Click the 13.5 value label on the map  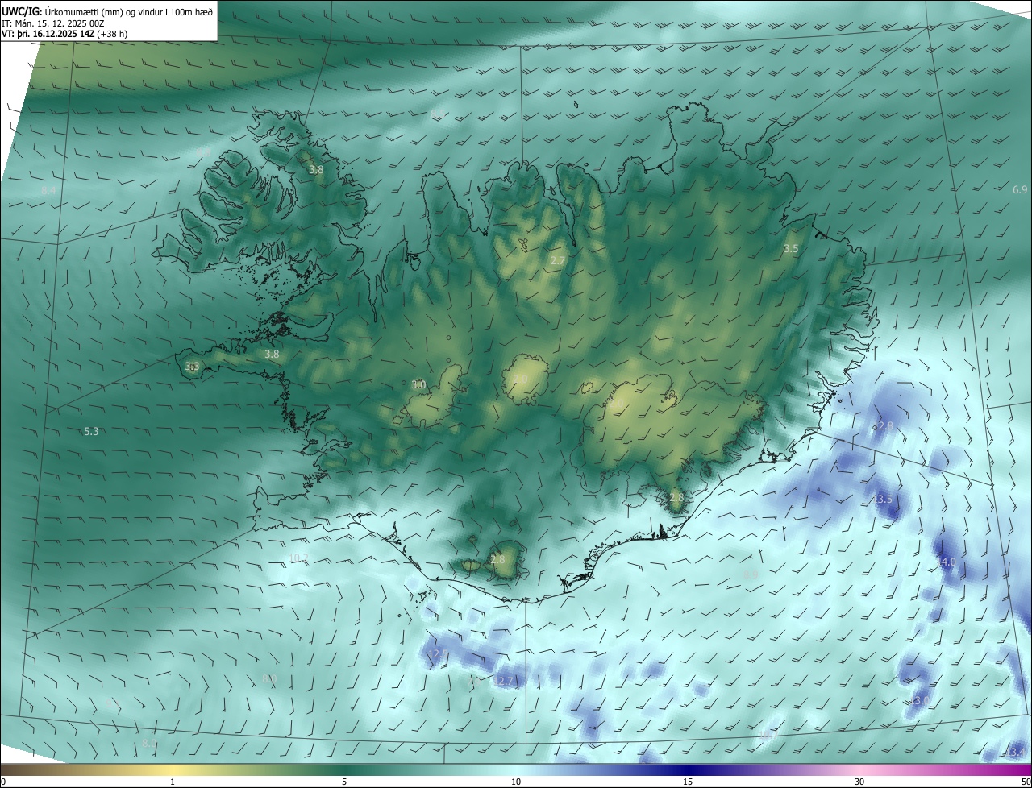(x=883, y=499)
